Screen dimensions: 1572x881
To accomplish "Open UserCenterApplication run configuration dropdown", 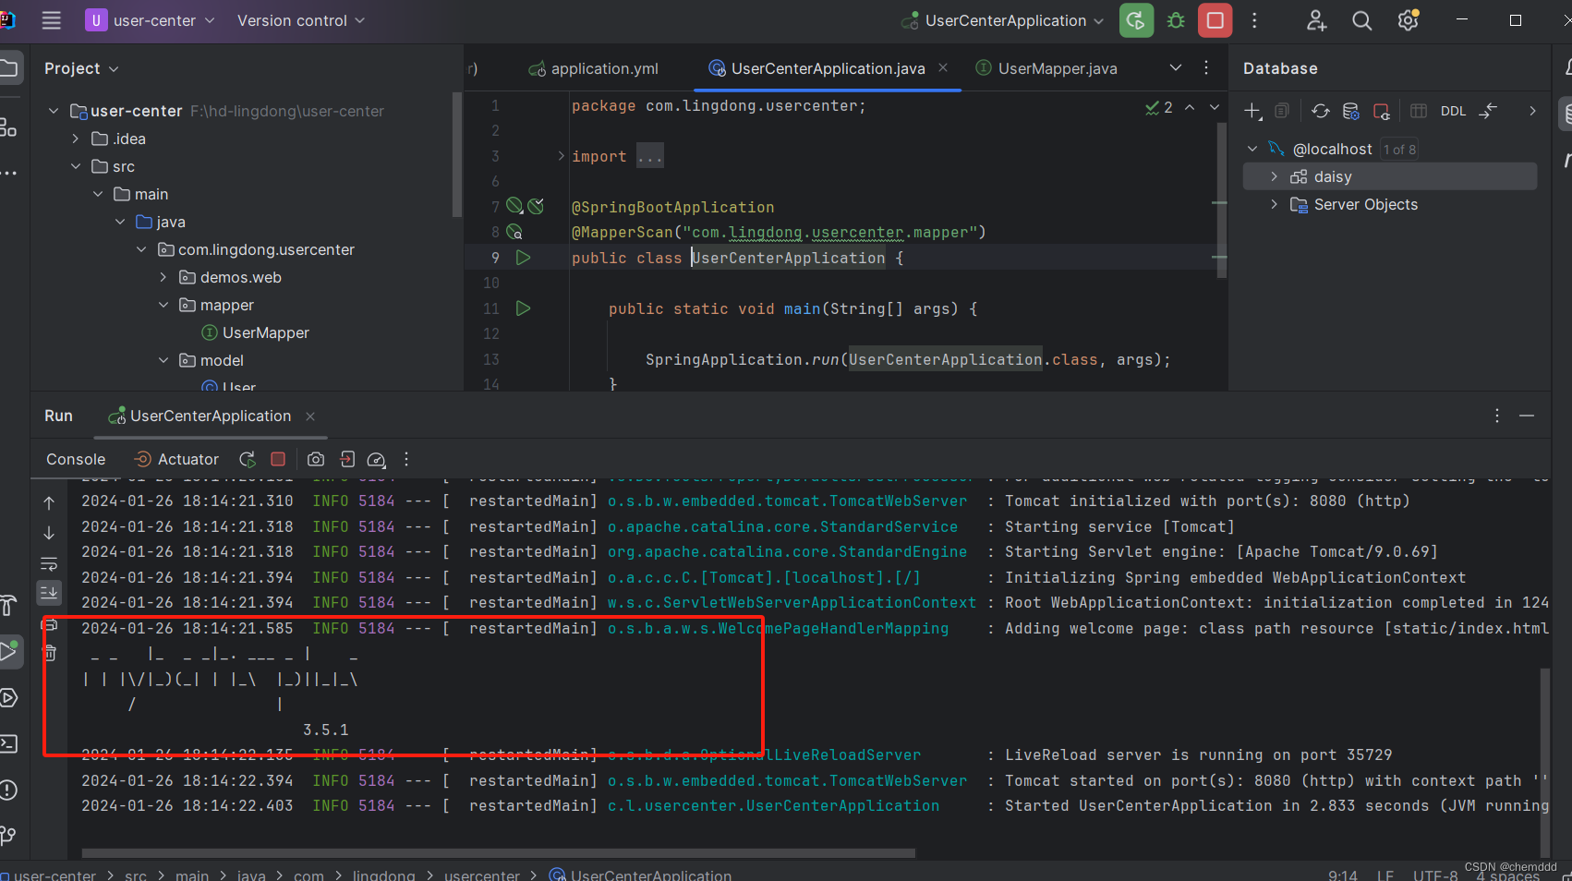I will [1003, 20].
